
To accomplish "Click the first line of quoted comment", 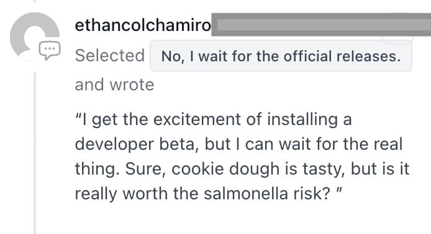I will coord(213,119).
